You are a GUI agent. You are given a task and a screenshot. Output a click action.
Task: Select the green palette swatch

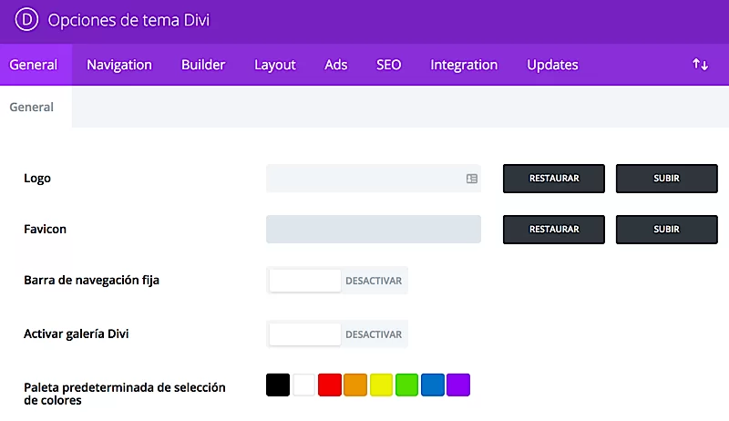[406, 385]
